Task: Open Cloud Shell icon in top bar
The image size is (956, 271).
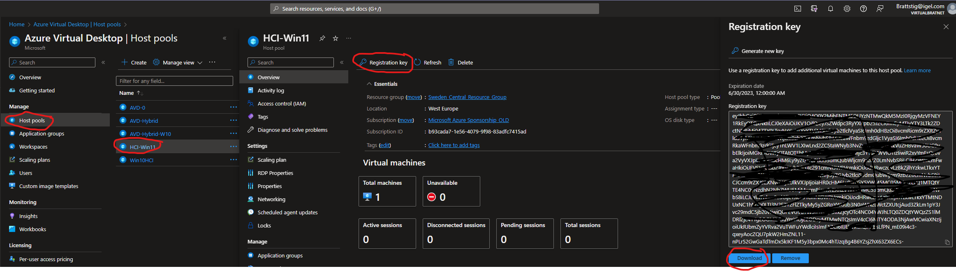Action: 797,9
